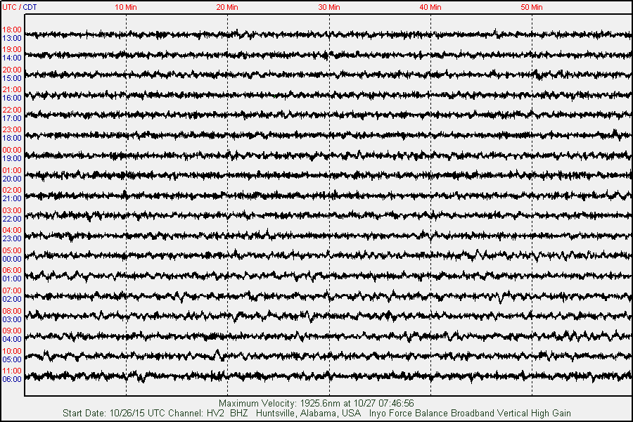Select the 00:00 UTC row label

(12, 150)
